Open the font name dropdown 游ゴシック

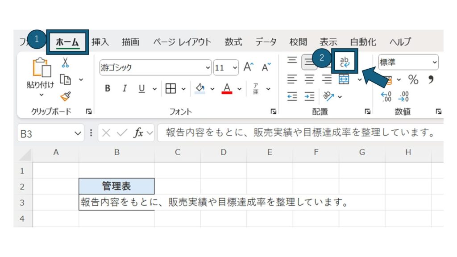click(x=155, y=68)
